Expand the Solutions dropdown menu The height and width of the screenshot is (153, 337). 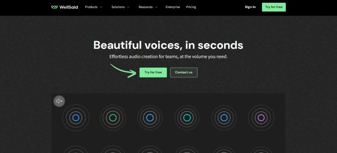pos(120,7)
